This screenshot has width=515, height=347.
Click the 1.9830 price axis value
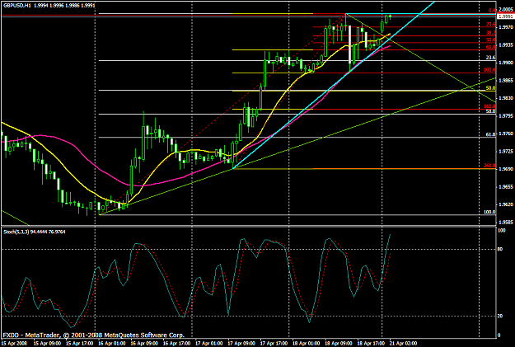506,98
